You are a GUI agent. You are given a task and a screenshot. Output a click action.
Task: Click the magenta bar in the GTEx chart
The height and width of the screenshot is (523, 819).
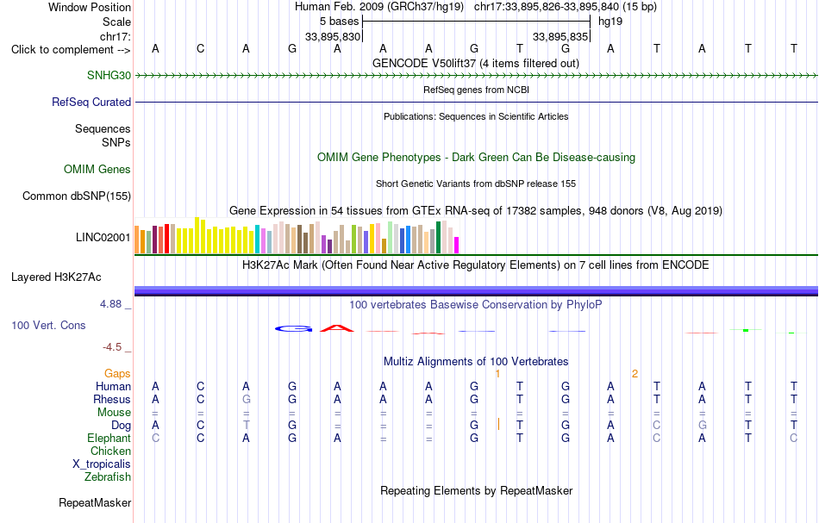457,246
